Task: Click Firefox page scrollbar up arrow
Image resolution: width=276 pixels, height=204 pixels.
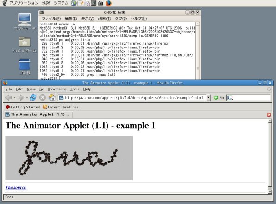Action: tap(270, 120)
